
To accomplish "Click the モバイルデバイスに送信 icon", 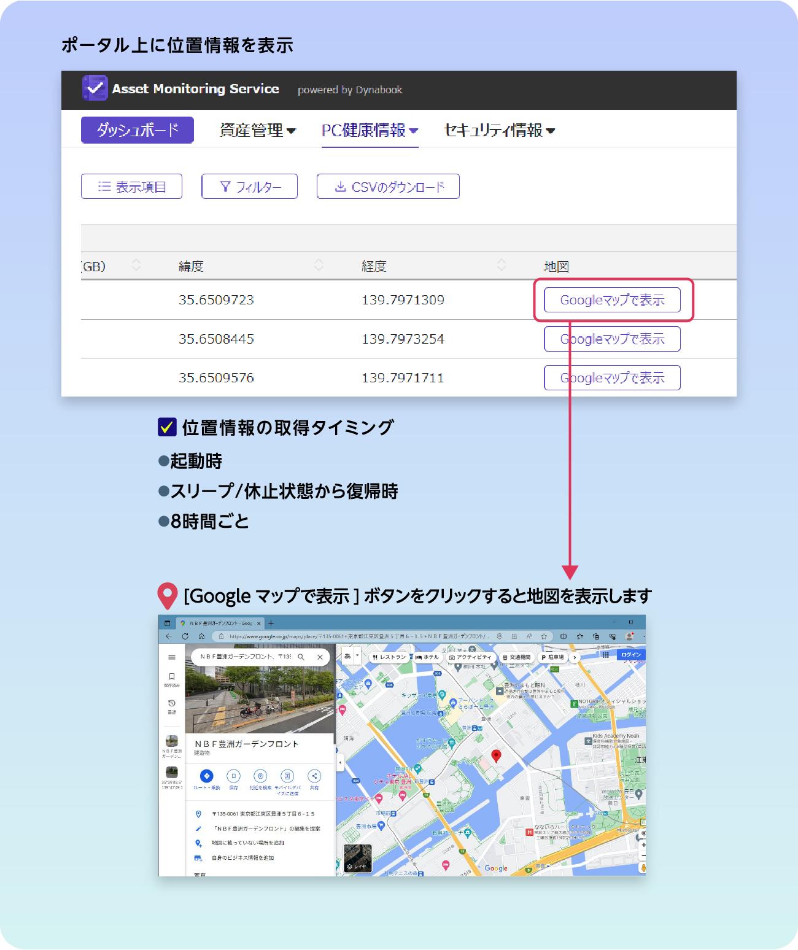I will (287, 776).
